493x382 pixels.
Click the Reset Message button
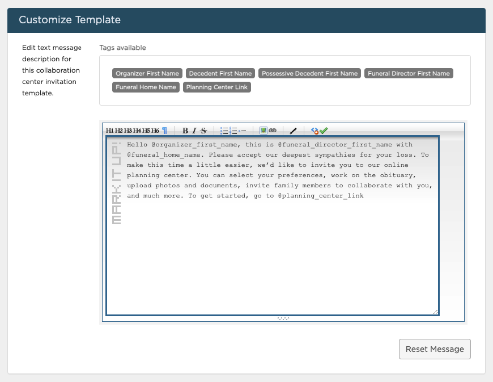pos(435,349)
